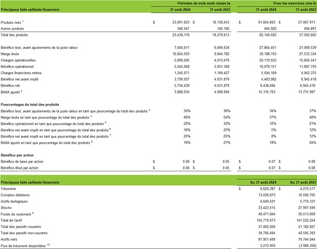
Task: Click the 'Actifs biologiques' row label
Action: click(x=14, y=201)
